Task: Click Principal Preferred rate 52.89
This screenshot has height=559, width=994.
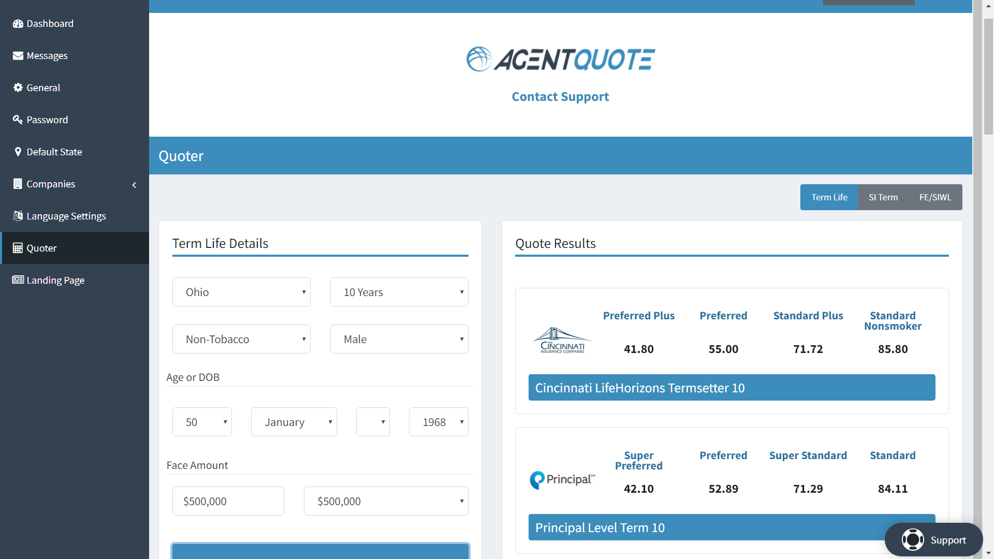Action: pos(723,489)
